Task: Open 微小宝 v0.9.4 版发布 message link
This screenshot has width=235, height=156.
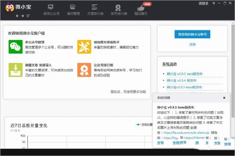Action: (x=182, y=81)
